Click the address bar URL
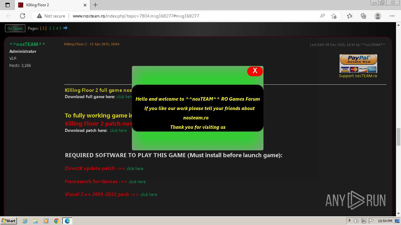Viewport: 401px width, 225px height. (136, 16)
